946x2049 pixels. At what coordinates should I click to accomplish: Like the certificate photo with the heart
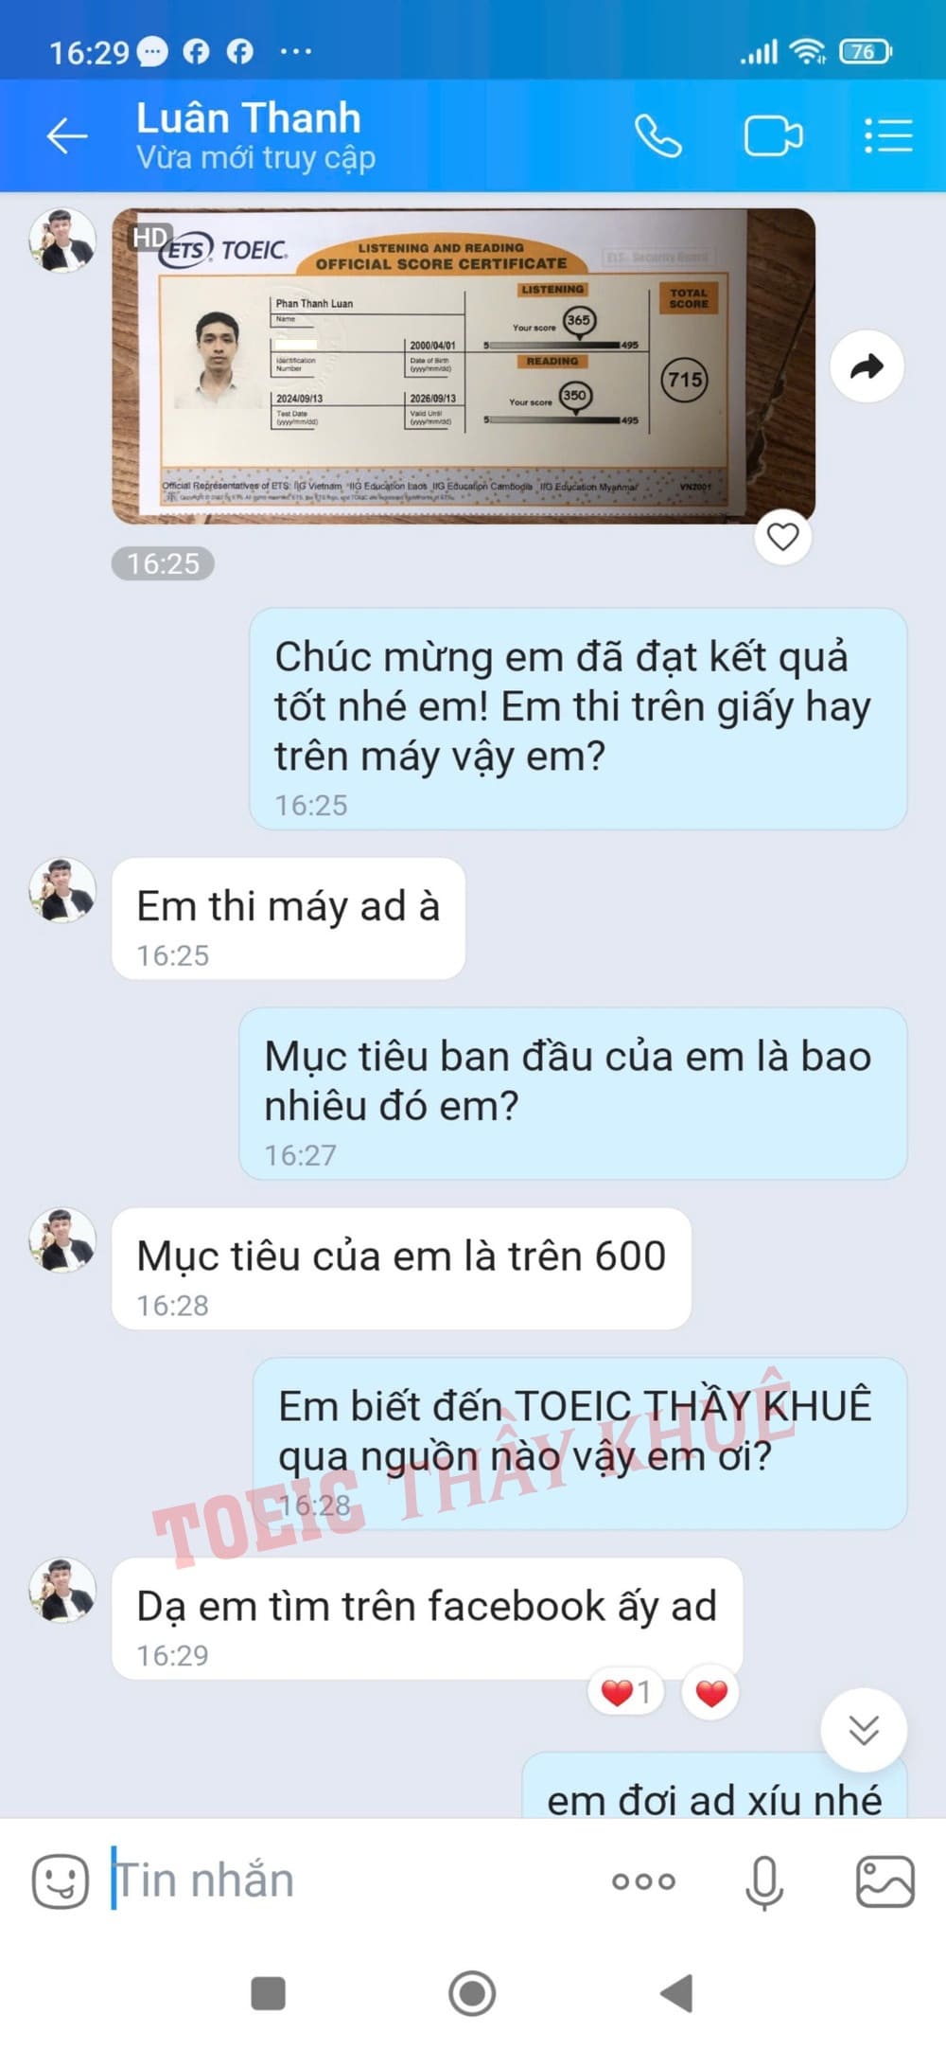(x=782, y=537)
